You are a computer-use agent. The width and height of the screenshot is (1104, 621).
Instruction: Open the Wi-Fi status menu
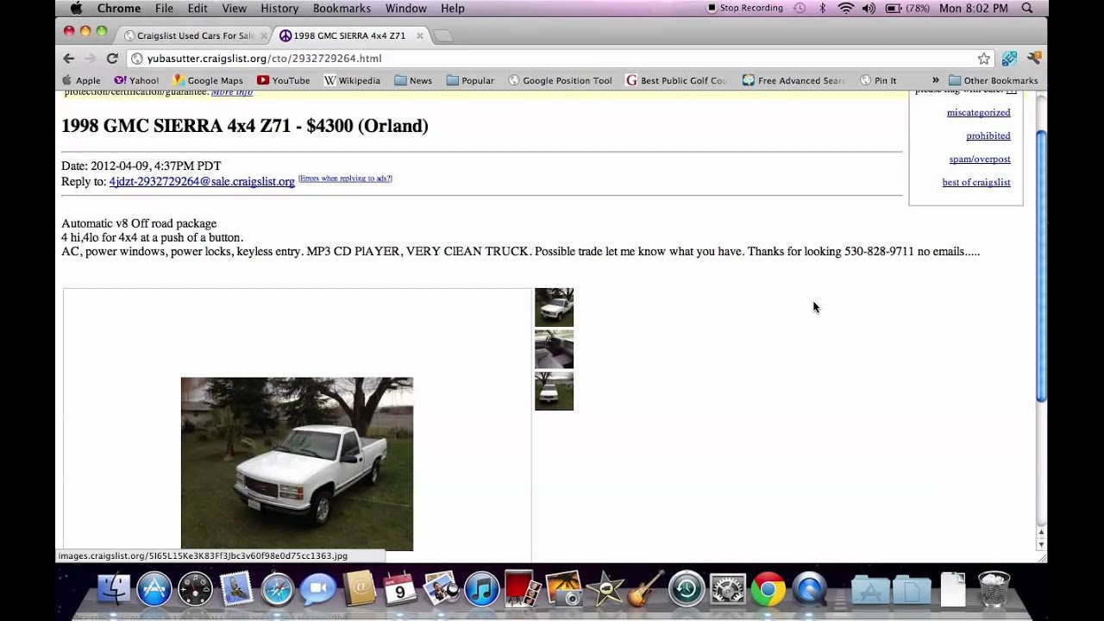(x=845, y=8)
